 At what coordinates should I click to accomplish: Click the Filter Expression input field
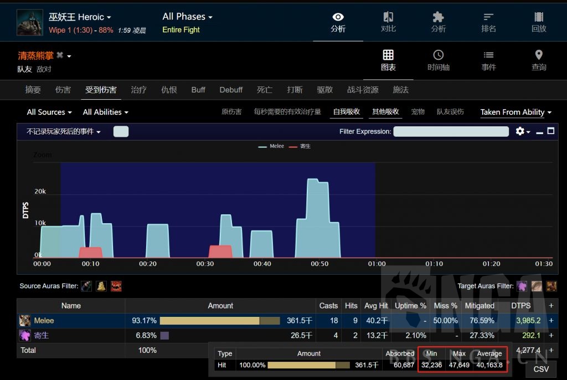[x=451, y=132]
